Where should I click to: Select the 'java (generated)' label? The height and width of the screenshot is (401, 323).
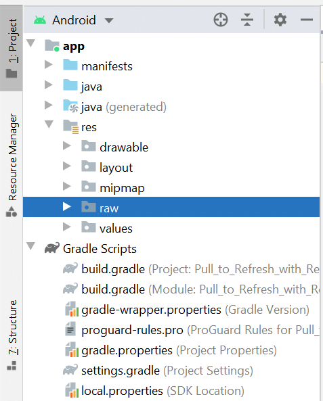(124, 108)
